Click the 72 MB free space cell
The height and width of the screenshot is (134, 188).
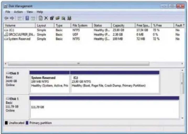pos(141,39)
